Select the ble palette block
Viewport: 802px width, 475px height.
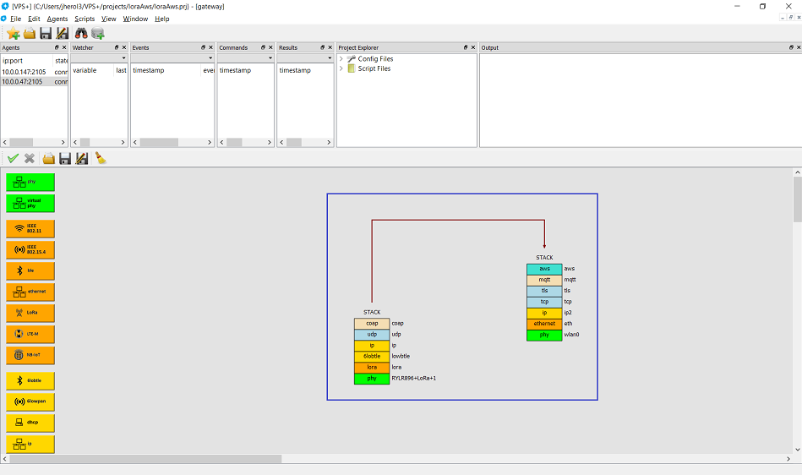pyautogui.click(x=30, y=270)
